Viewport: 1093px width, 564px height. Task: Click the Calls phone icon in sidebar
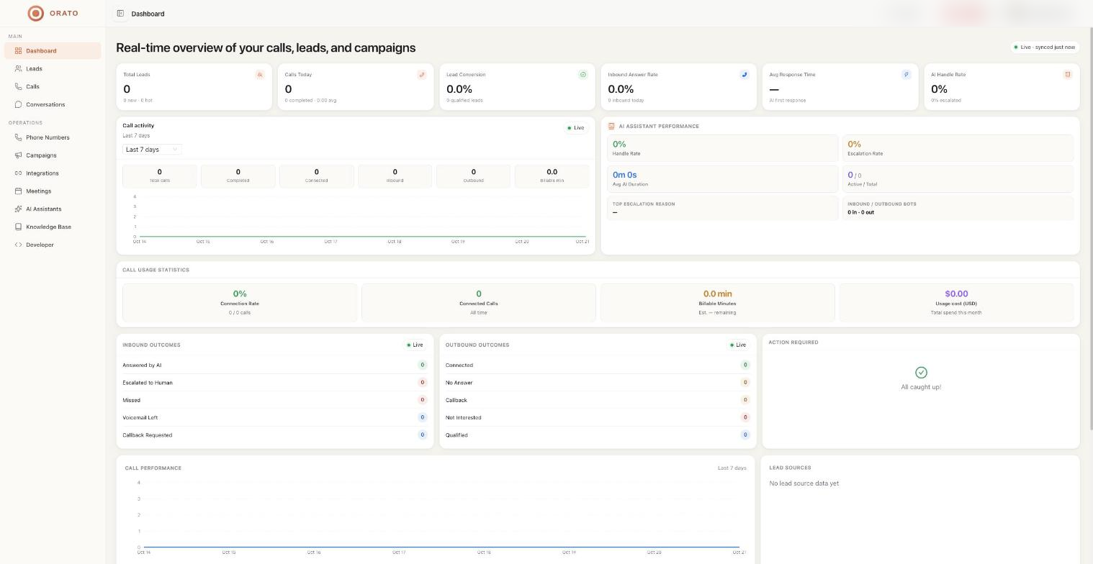(x=18, y=86)
